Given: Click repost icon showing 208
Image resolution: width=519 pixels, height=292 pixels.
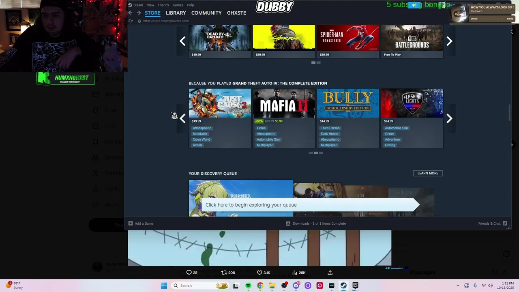Looking at the screenshot, I should (224, 273).
